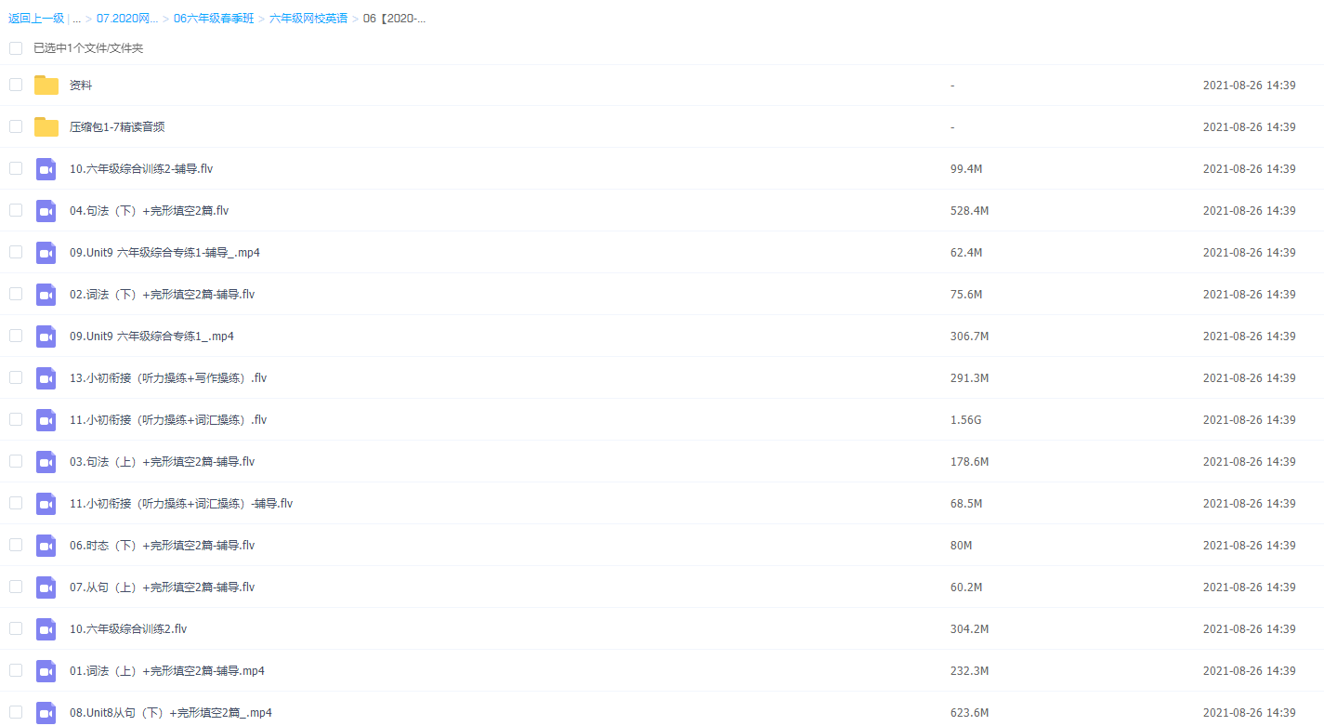1324x726 pixels.
Task: Click video icon of 09.Unit9 六年级综合专练1_.mp4
Action: tap(46, 337)
